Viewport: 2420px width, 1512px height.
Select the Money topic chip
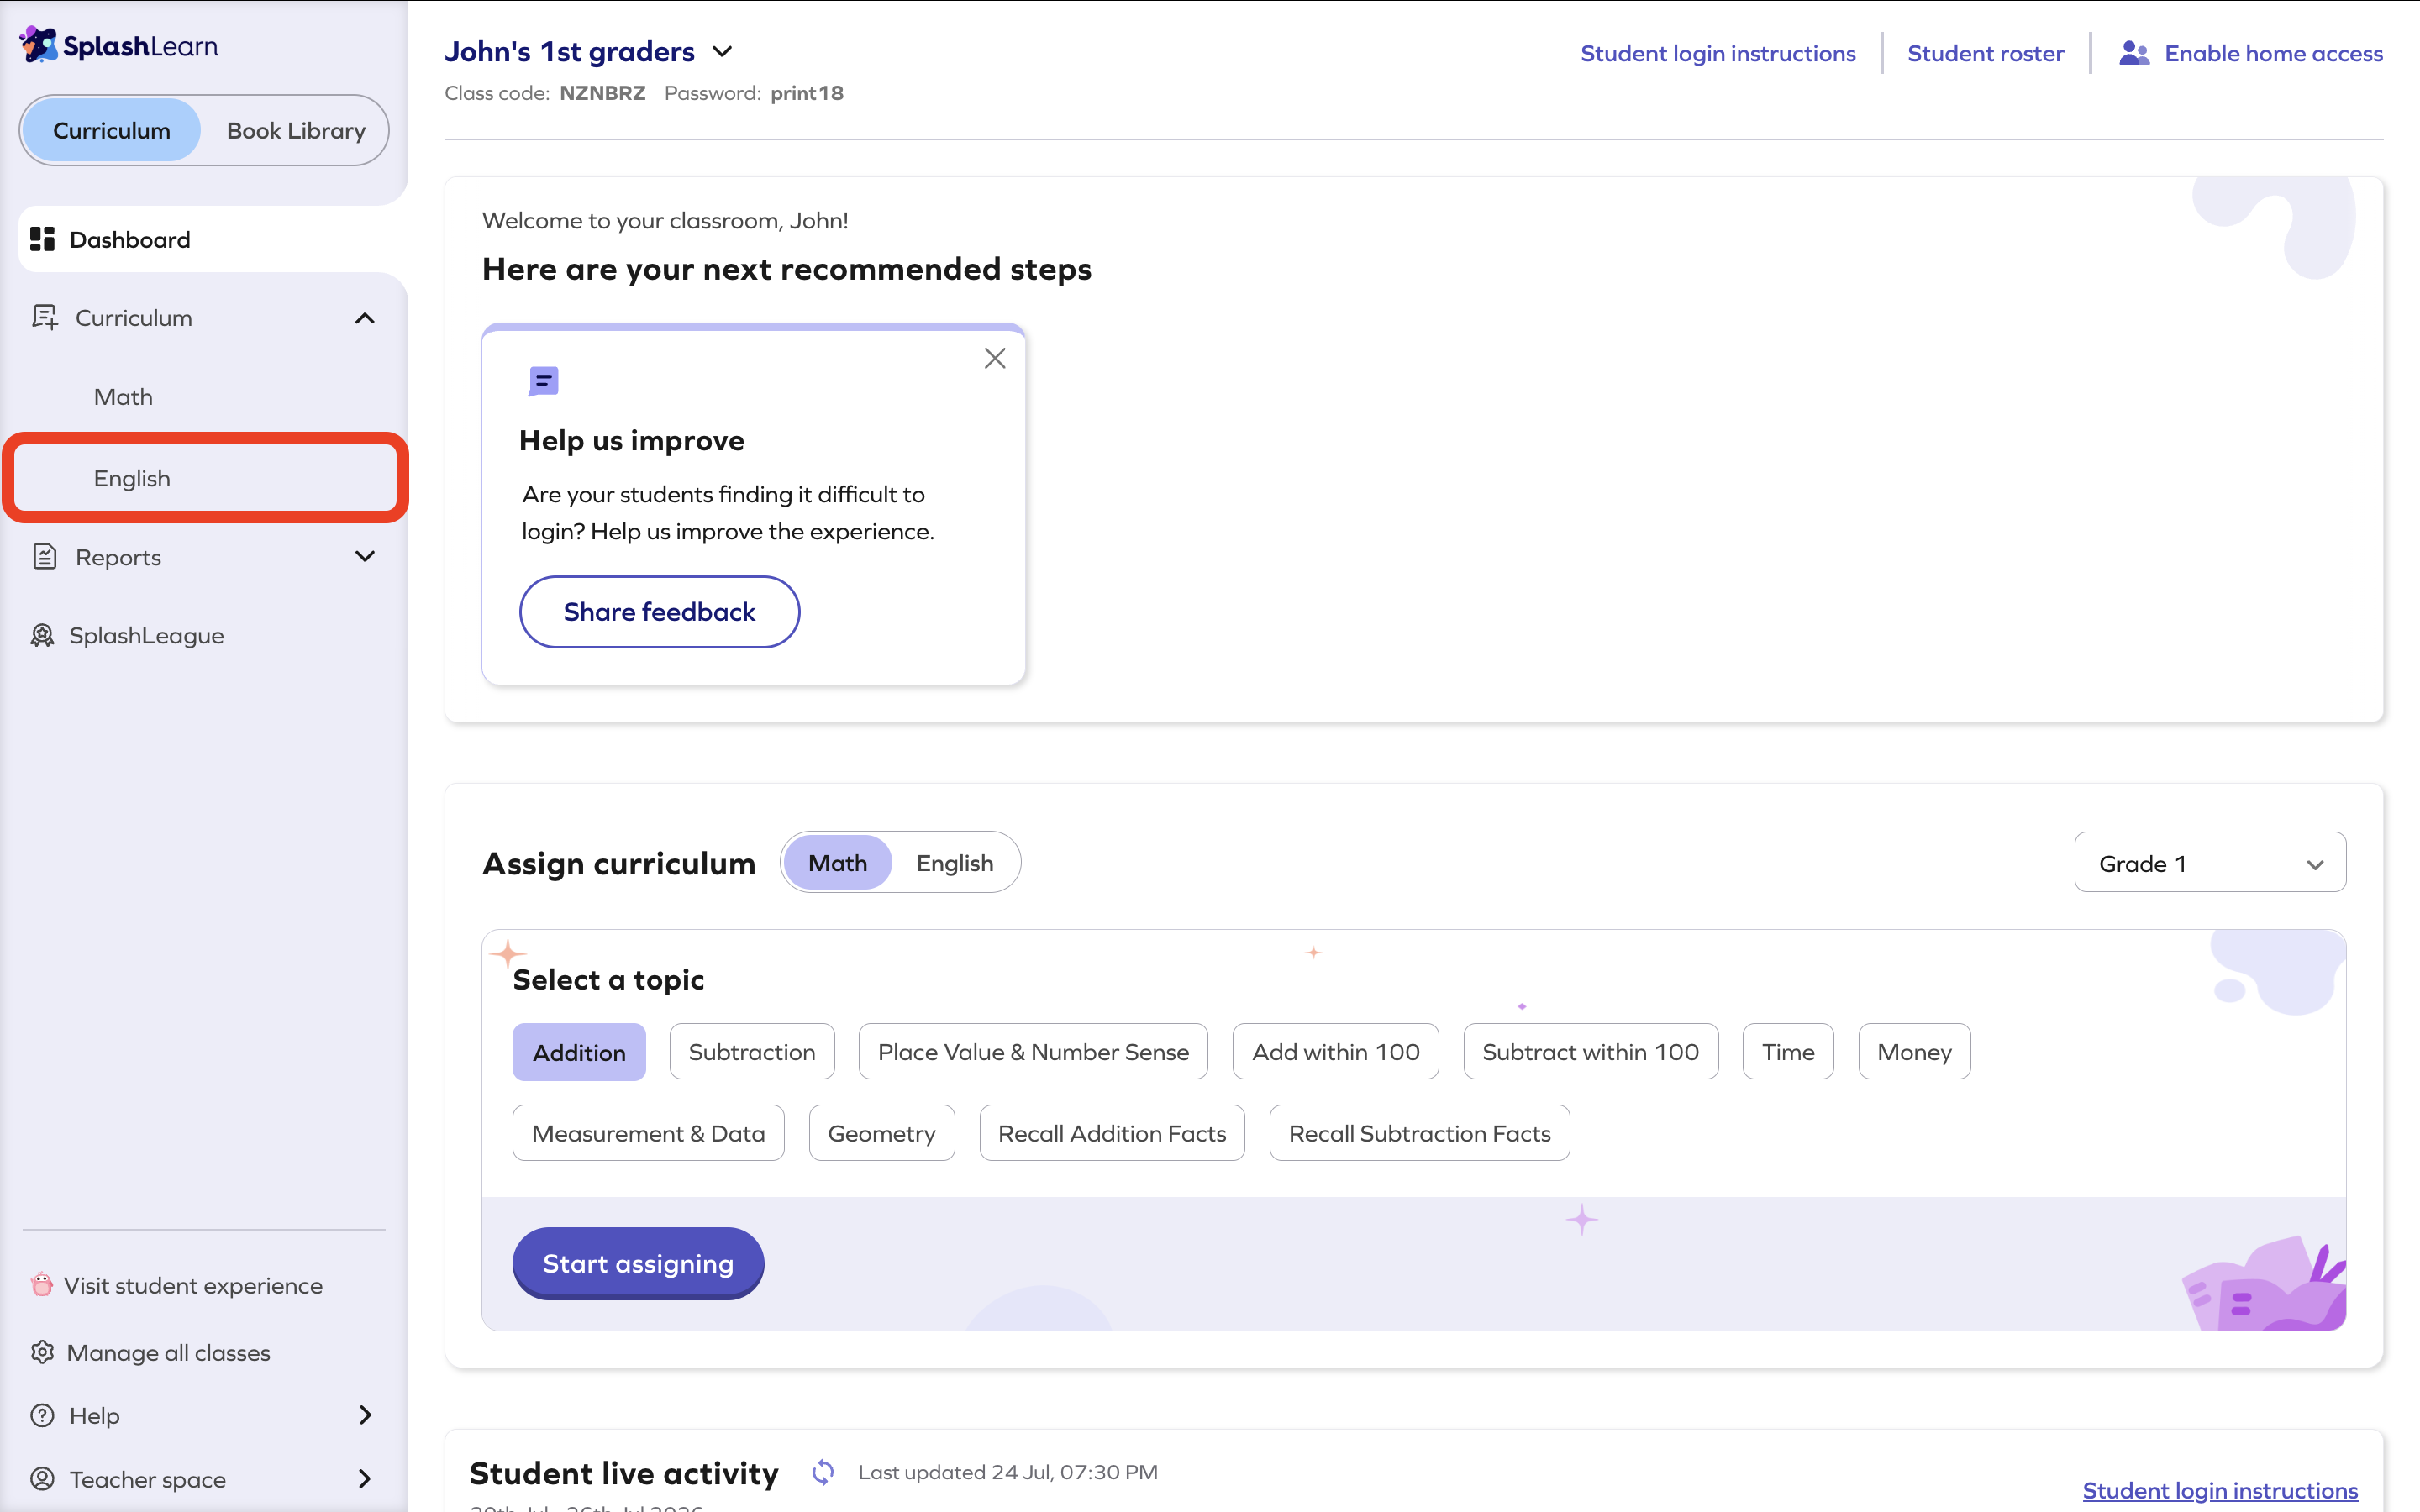coord(1914,1052)
